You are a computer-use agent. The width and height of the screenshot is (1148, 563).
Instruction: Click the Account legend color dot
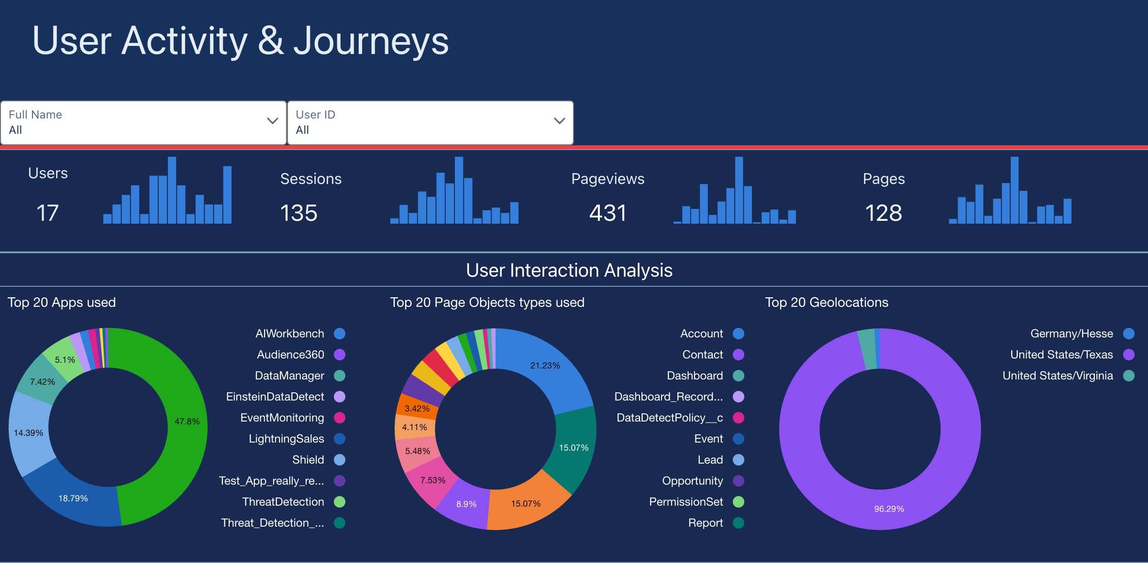coord(739,334)
